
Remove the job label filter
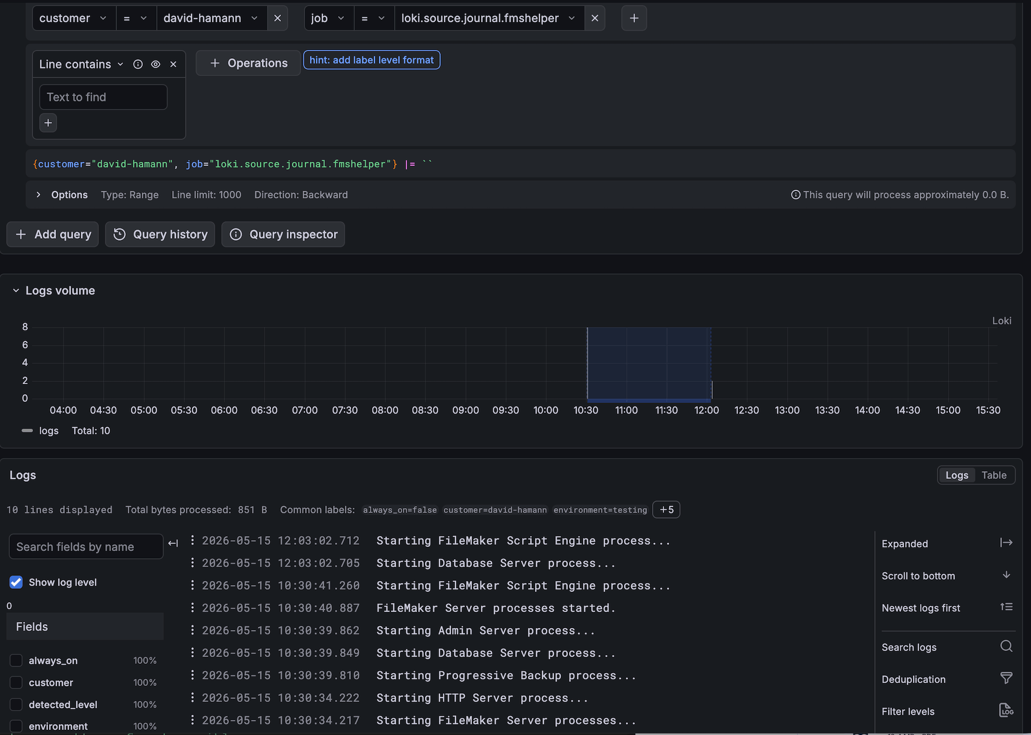click(x=595, y=18)
